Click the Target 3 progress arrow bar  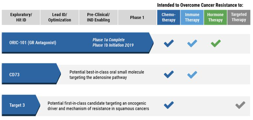[21, 105]
